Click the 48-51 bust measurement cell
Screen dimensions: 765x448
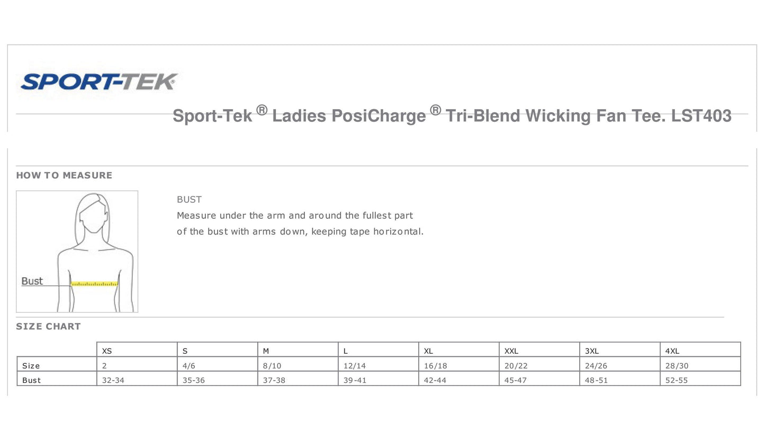pos(596,380)
